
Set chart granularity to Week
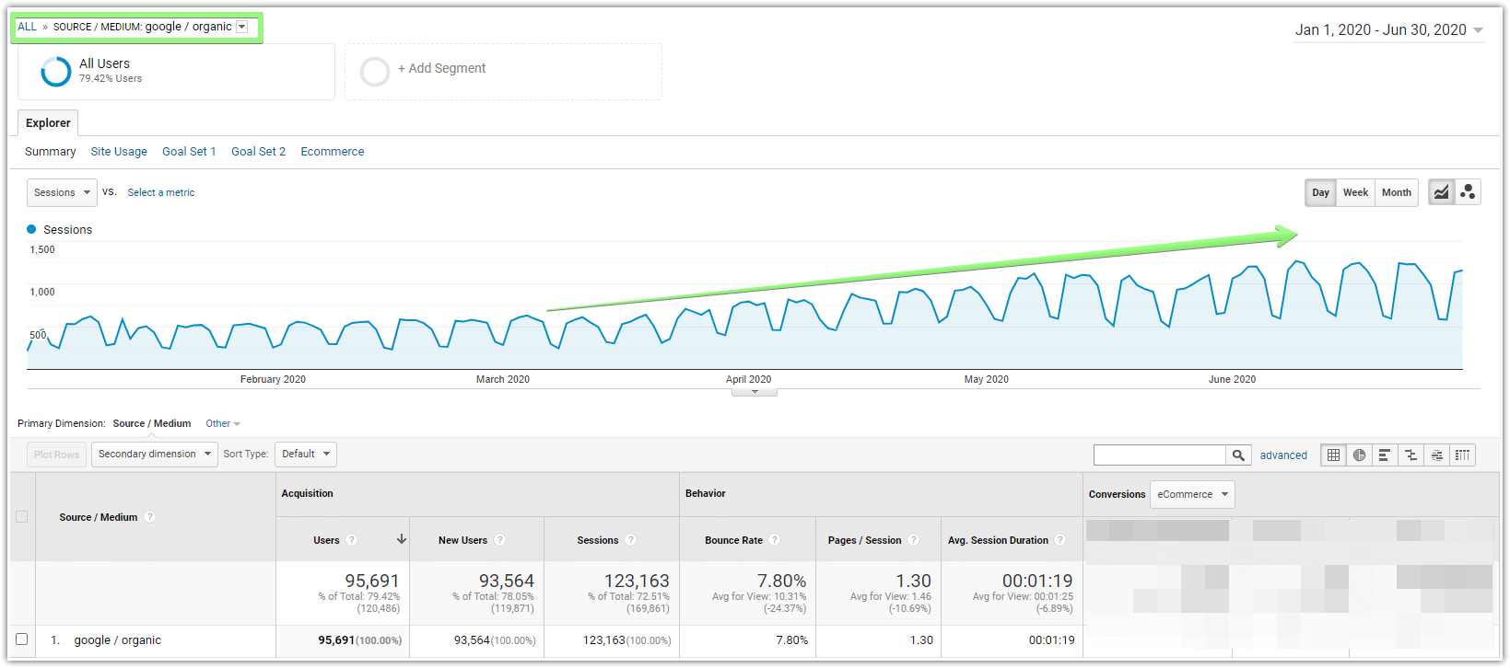1355,192
